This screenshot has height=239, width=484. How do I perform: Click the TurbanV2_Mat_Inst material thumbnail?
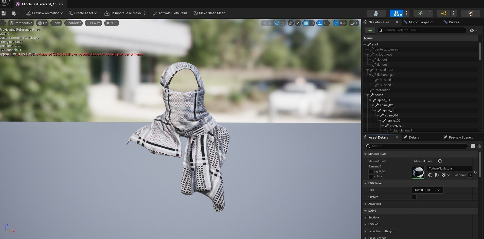click(418, 173)
